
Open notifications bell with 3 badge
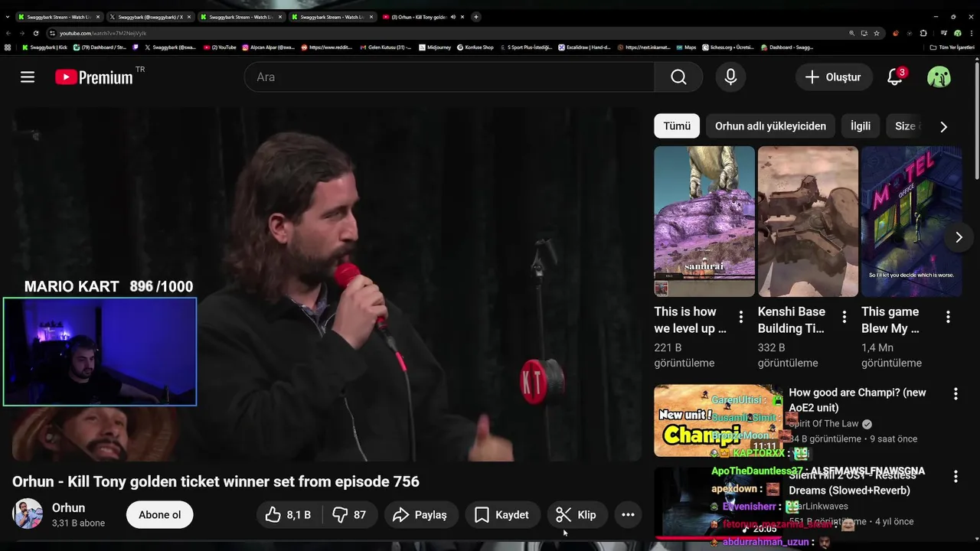click(895, 77)
